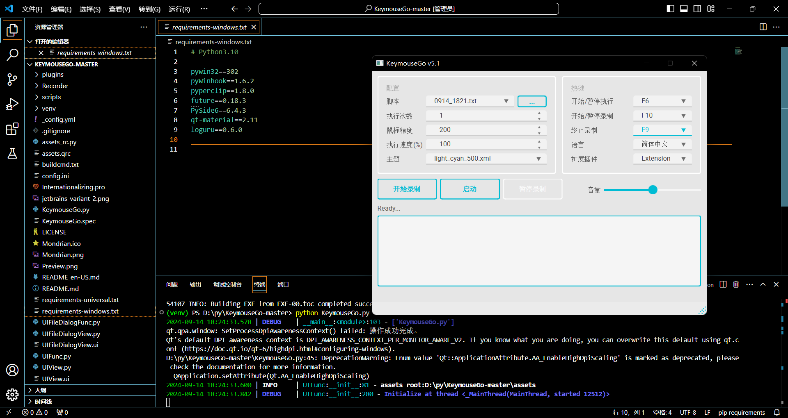Expand the 时间线 timeline section
Screen dimensions: 788x418
point(90,402)
